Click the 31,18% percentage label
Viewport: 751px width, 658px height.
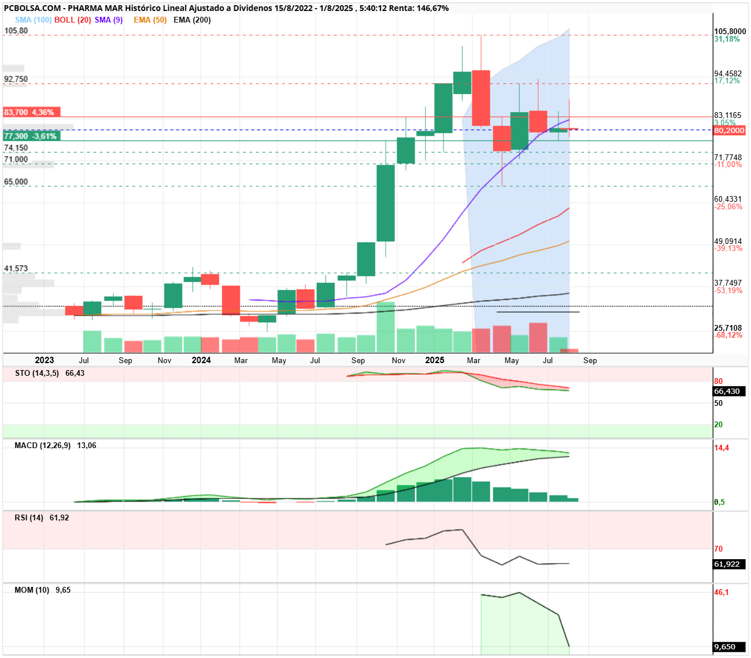pos(727,39)
